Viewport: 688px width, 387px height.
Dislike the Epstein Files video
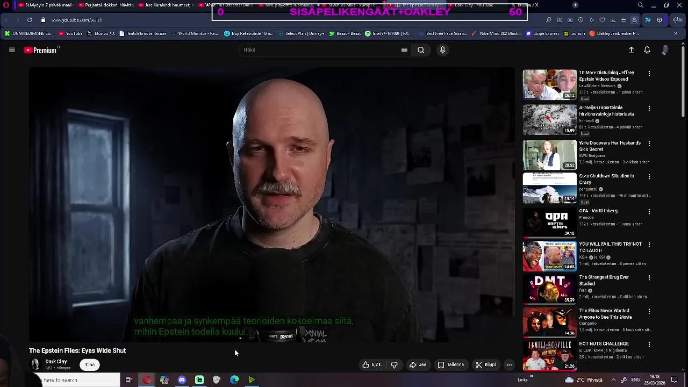pyautogui.click(x=394, y=364)
